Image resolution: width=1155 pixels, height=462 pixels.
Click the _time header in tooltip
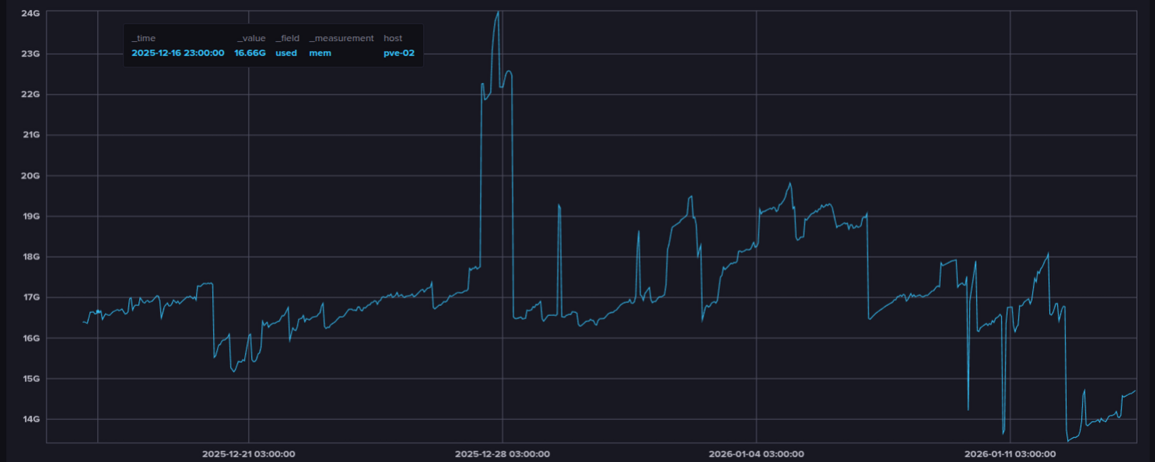[x=143, y=38]
